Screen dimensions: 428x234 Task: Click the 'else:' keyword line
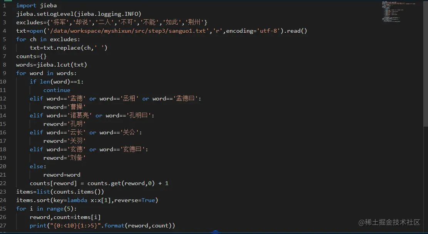point(38,166)
